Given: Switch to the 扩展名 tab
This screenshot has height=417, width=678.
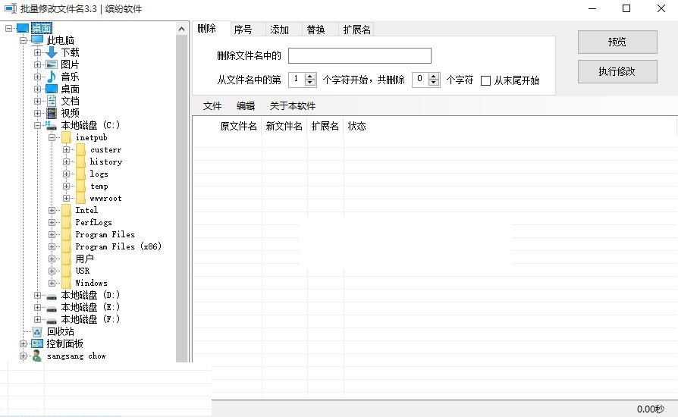Looking at the screenshot, I should click(356, 30).
